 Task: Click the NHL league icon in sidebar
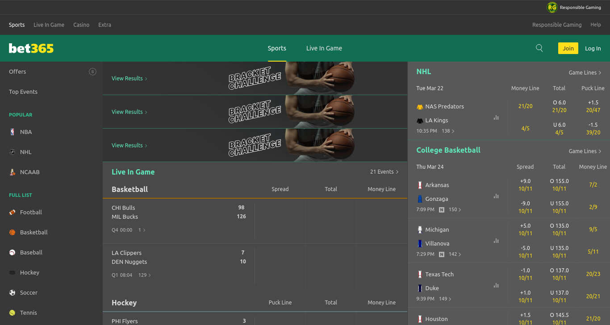12,152
